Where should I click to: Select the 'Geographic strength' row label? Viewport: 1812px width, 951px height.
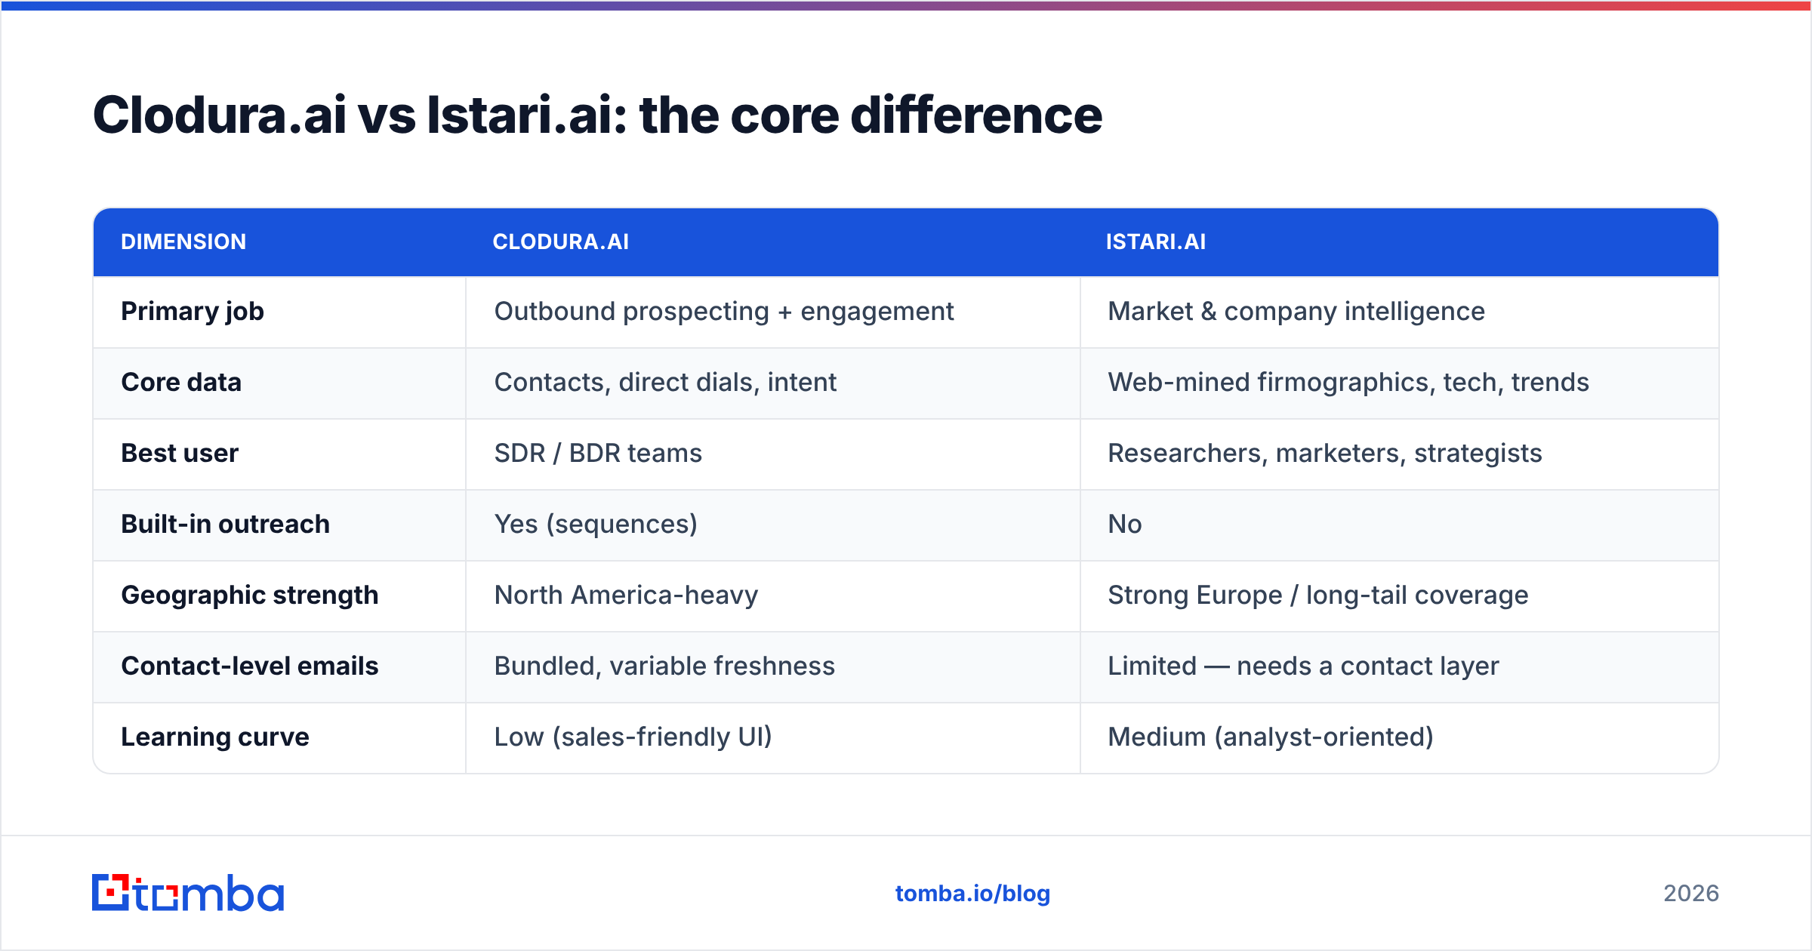pos(250,596)
